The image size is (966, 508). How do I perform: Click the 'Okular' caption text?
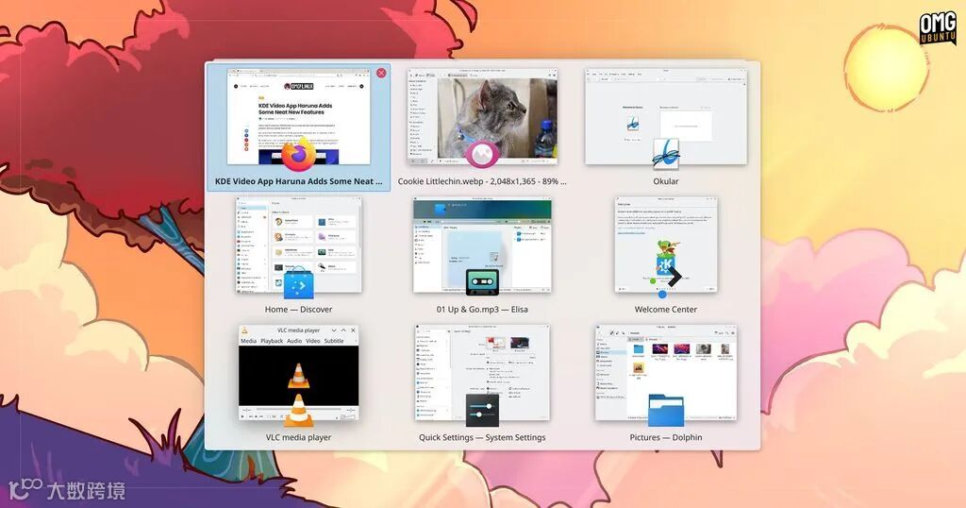(666, 181)
